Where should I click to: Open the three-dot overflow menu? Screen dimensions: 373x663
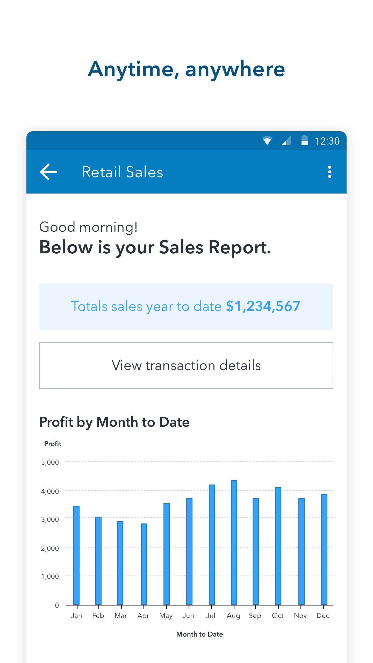pyautogui.click(x=329, y=172)
